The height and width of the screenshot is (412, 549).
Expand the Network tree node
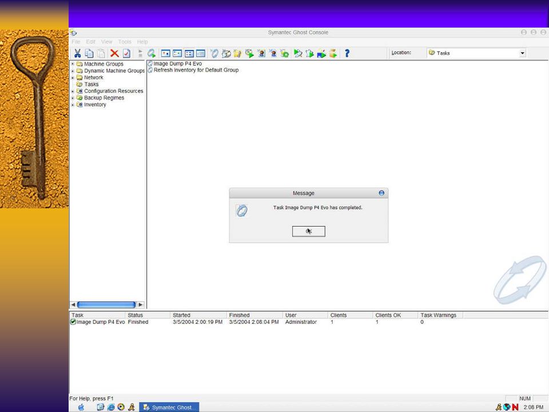point(73,77)
